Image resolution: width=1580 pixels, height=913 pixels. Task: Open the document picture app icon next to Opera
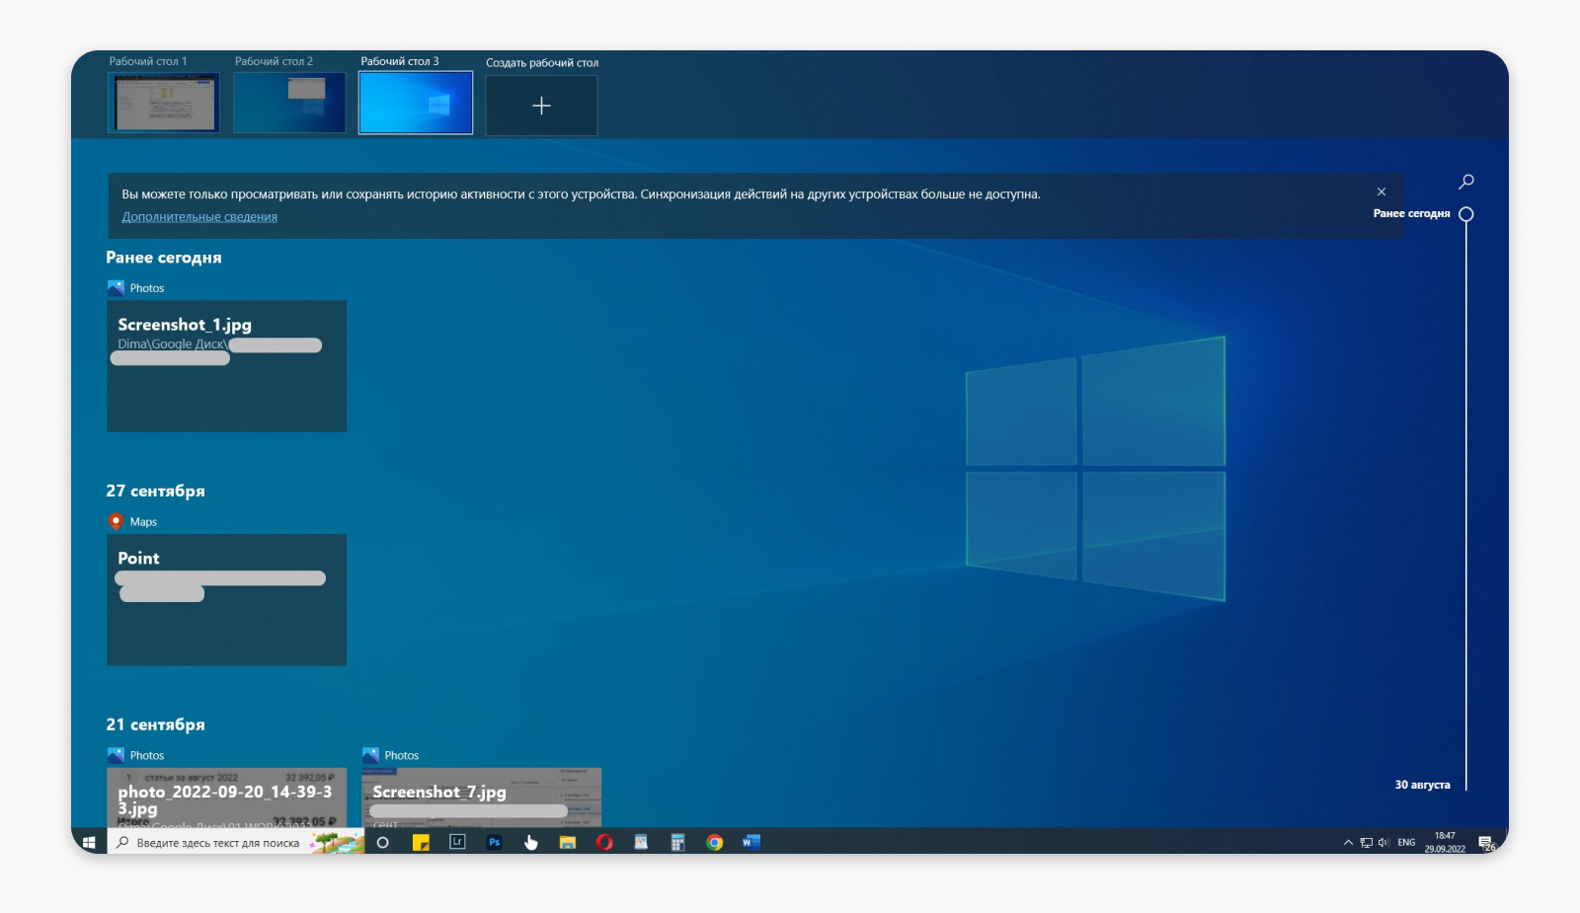point(641,842)
